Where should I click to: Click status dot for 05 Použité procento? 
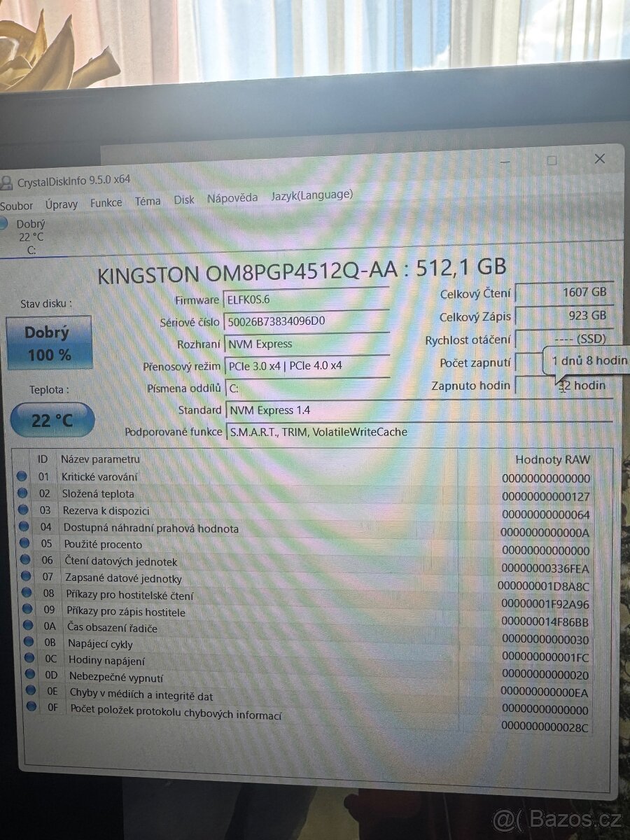tap(24, 544)
